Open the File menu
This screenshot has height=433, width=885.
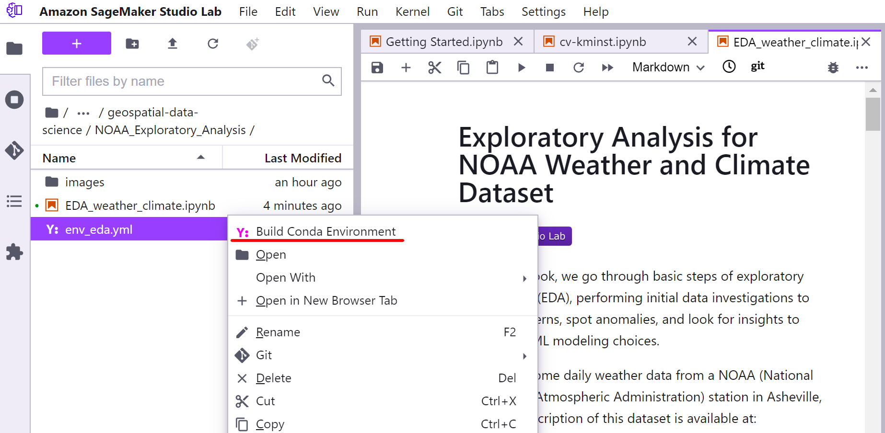tap(248, 11)
